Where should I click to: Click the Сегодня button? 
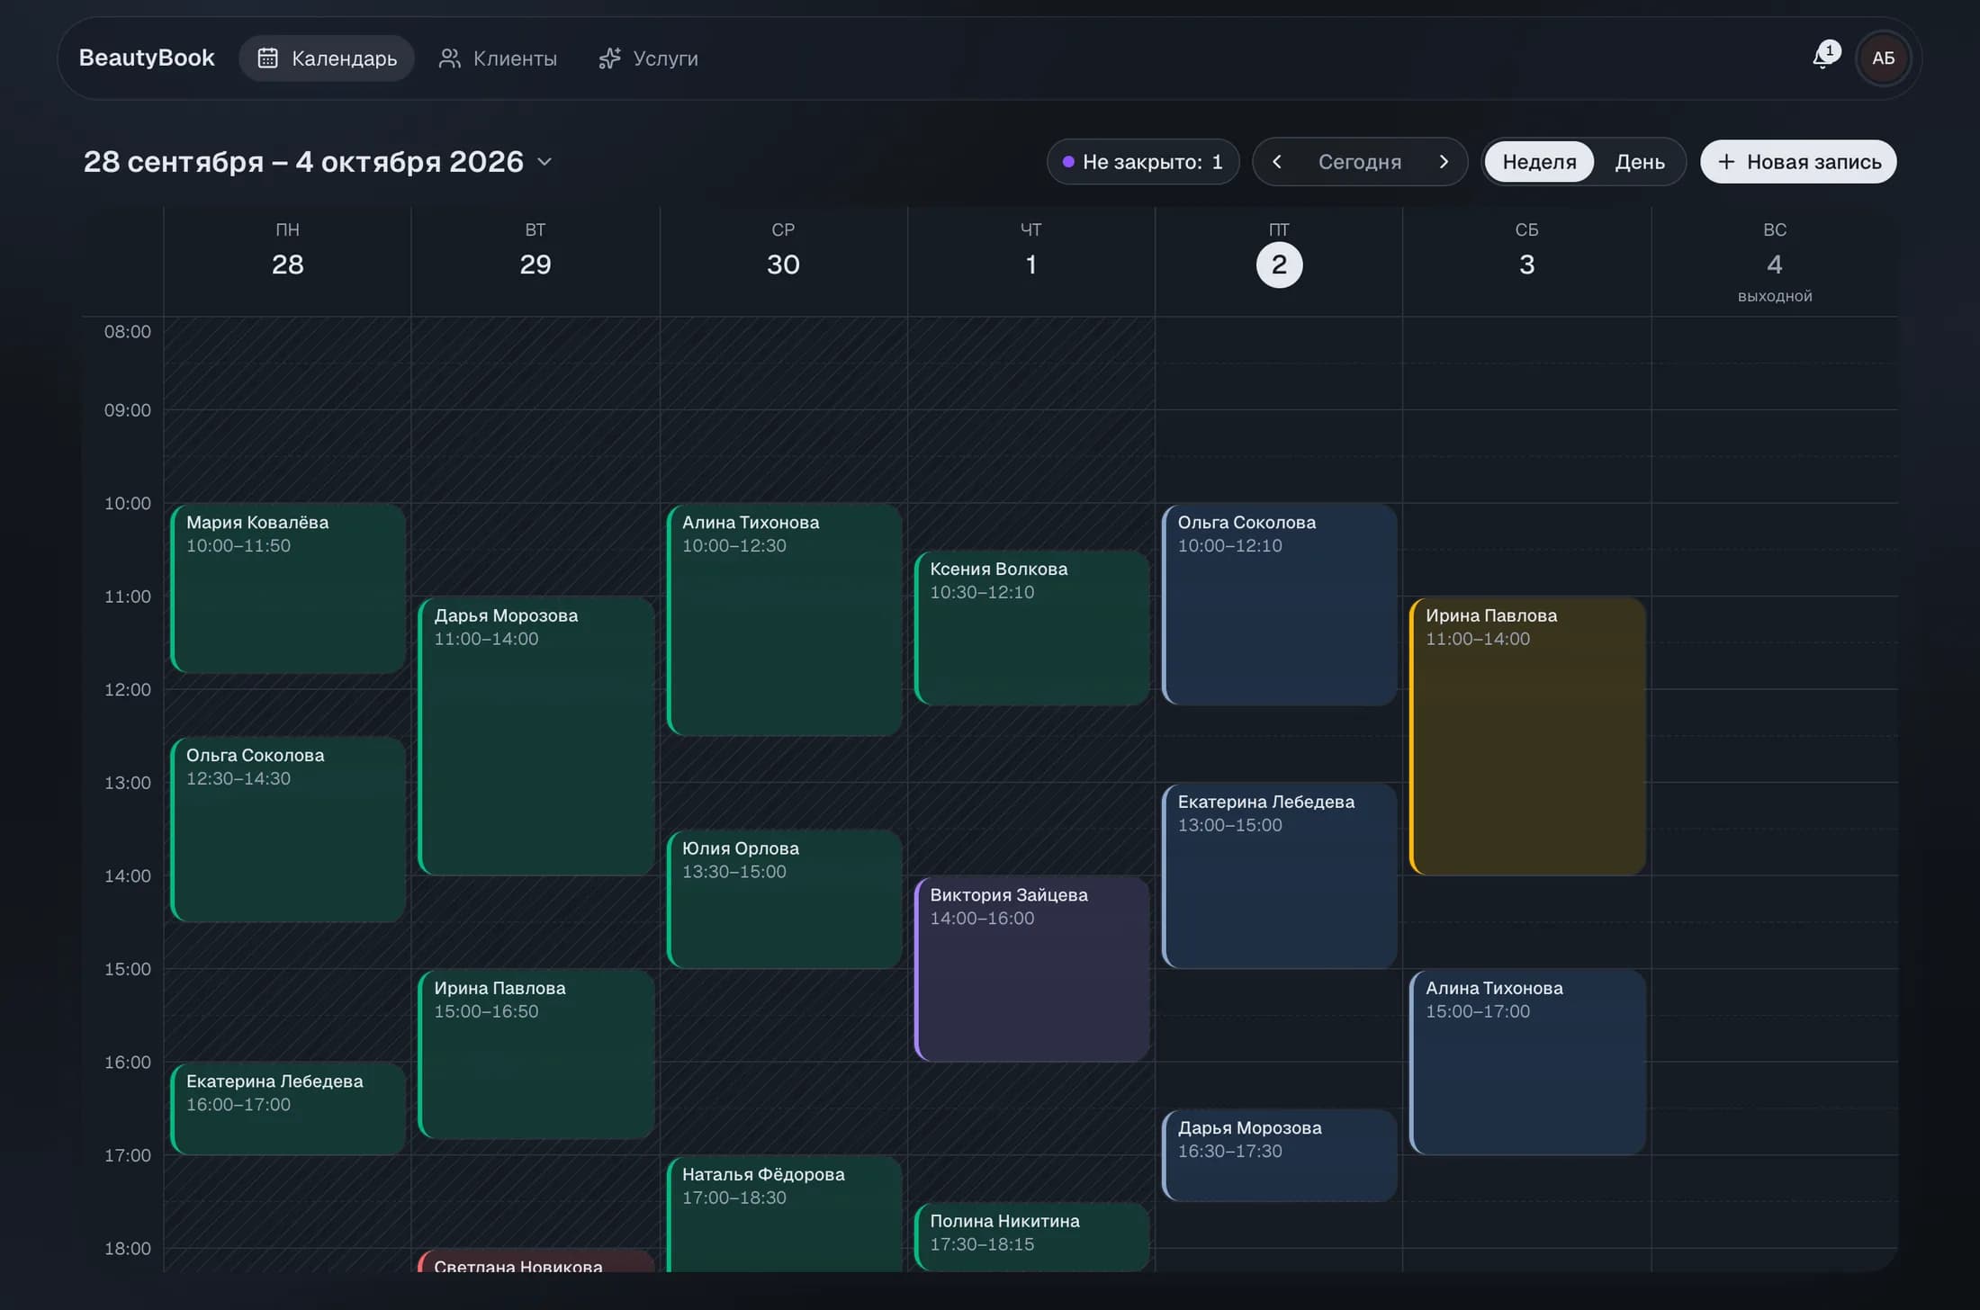pyautogui.click(x=1359, y=162)
